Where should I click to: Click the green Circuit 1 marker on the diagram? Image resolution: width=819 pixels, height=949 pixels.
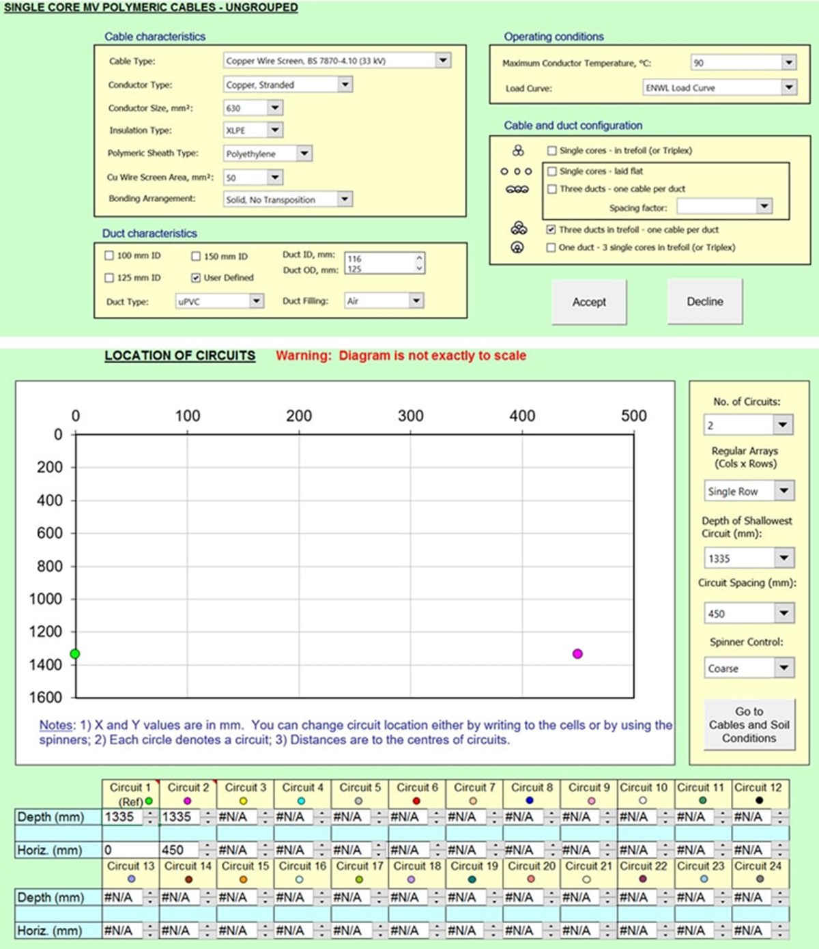pos(75,654)
